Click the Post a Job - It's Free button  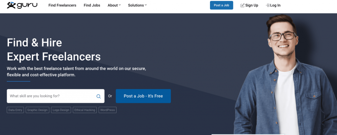point(143,96)
